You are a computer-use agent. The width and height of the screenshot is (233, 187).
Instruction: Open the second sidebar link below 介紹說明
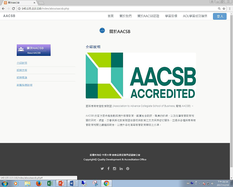pyautogui.click(x=22, y=70)
